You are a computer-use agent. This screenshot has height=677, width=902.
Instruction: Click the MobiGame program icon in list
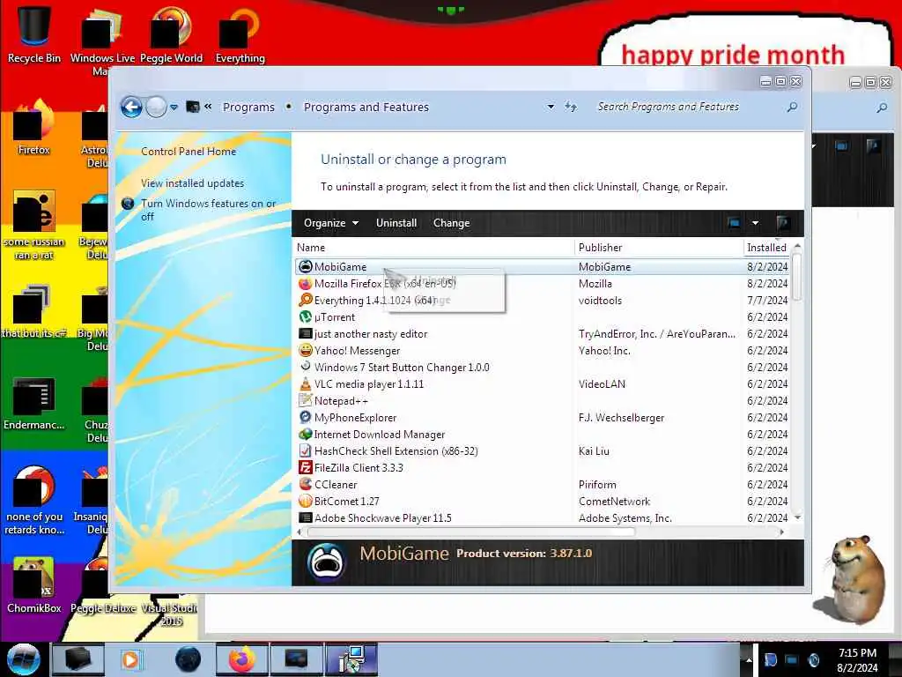coord(306,266)
